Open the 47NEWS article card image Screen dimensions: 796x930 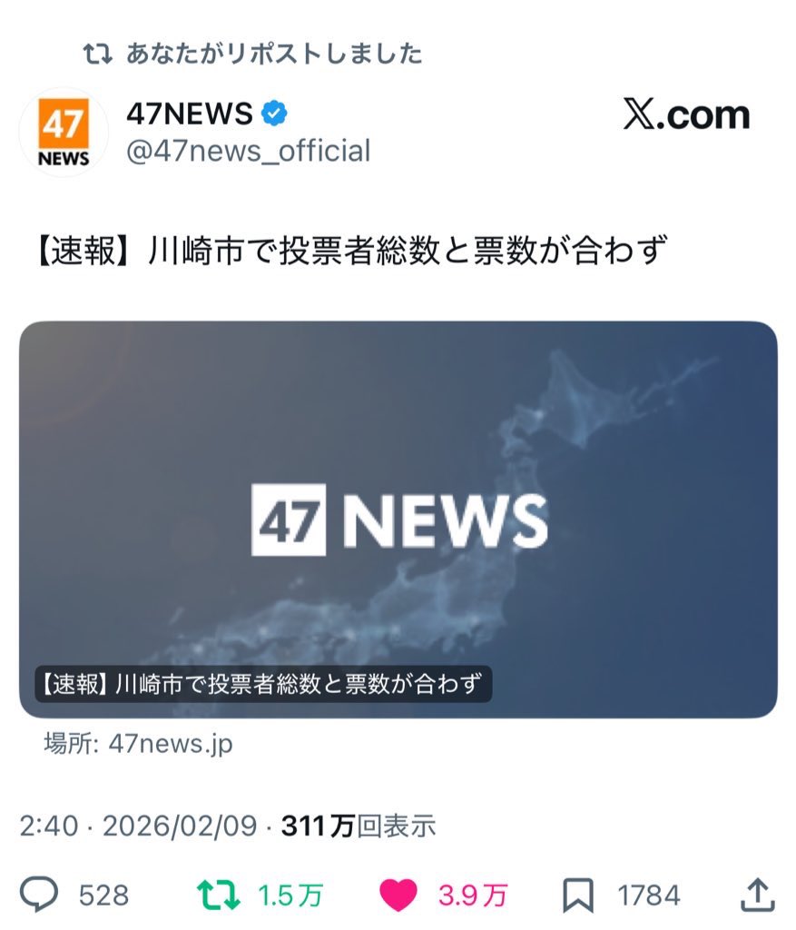[x=398, y=519]
